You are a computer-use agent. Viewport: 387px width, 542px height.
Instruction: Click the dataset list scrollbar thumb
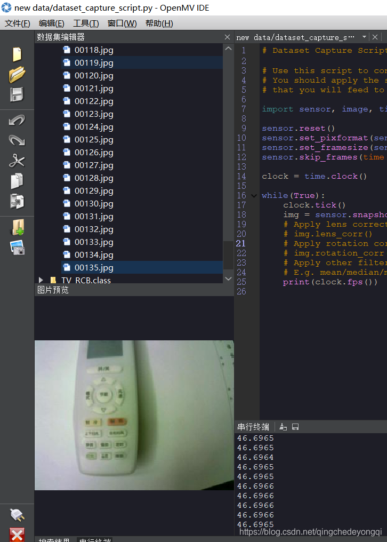[228, 255]
